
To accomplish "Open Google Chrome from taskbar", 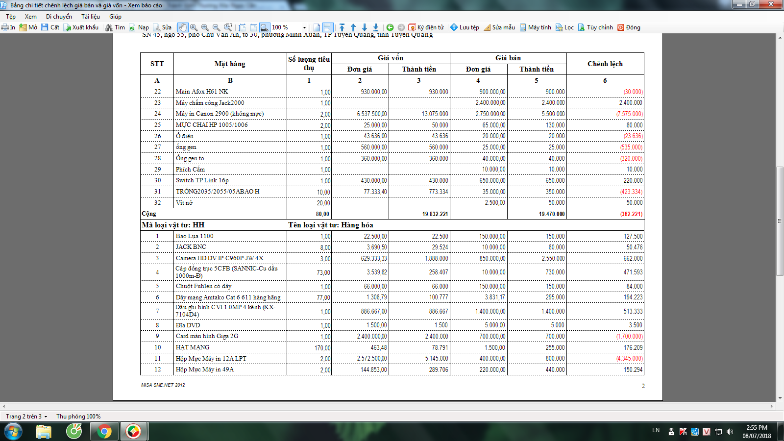I will click(x=104, y=431).
